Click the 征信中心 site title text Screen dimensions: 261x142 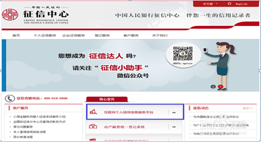[x=46, y=14]
